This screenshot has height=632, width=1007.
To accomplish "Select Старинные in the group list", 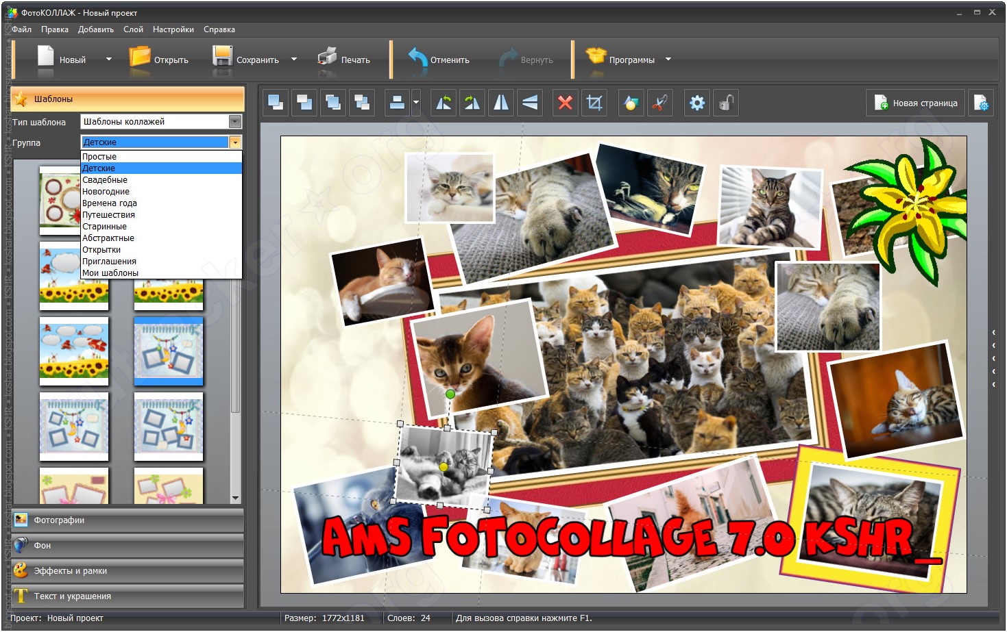I will 162,227.
